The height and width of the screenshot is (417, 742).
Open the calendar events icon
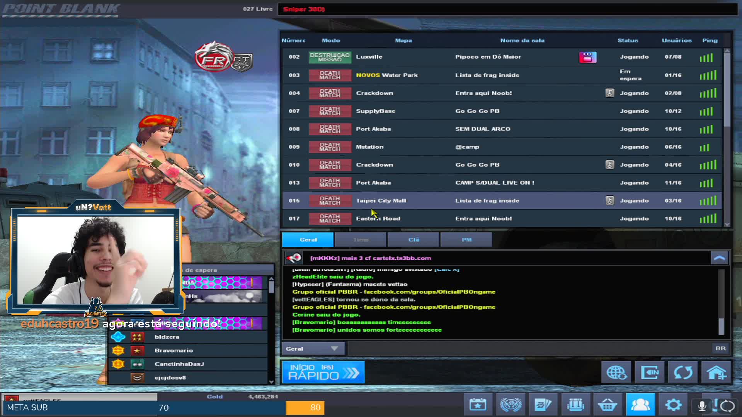click(x=478, y=405)
